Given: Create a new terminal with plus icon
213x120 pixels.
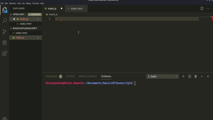Looking at the screenshot, I should pos(183,76).
